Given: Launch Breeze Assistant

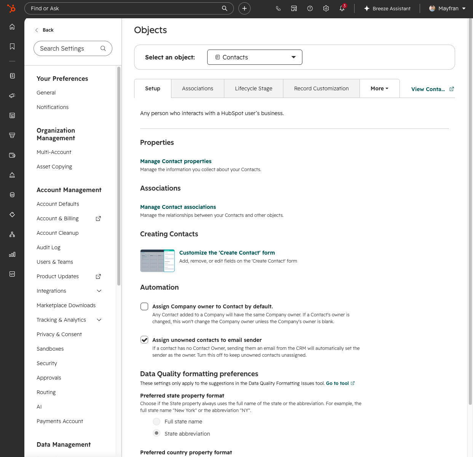Looking at the screenshot, I should click(387, 8).
